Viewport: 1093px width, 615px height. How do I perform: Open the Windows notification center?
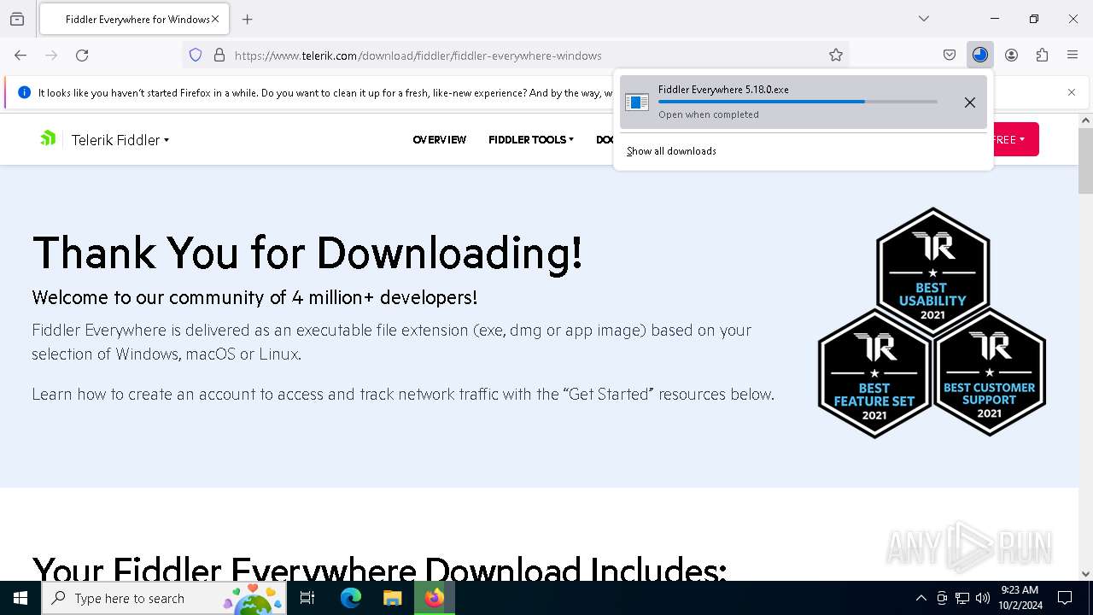click(x=1065, y=598)
